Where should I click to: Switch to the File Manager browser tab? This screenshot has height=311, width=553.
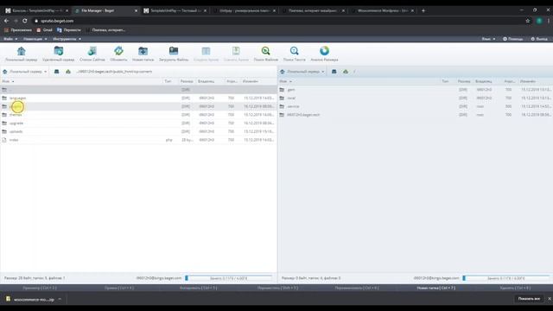coord(105,10)
